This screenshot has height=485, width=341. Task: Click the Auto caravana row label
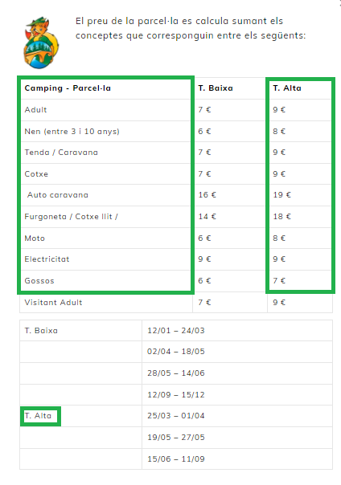tap(58, 195)
